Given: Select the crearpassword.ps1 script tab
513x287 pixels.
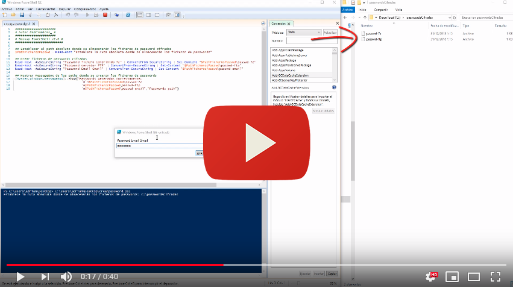Looking at the screenshot, I should coord(17,24).
